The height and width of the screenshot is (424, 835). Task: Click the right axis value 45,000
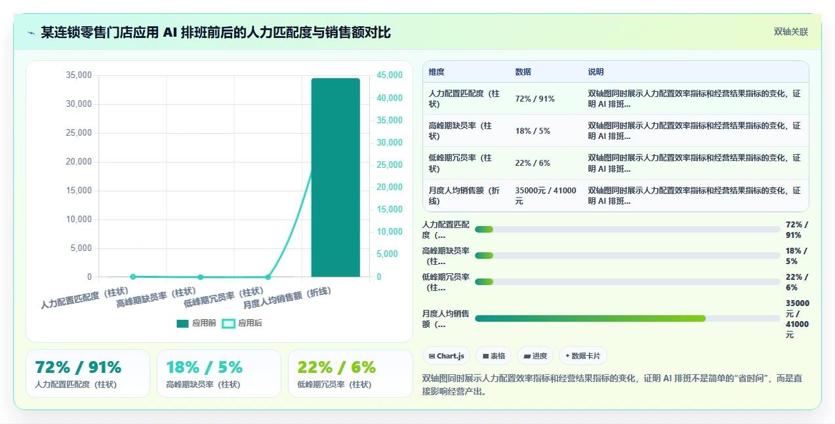(x=390, y=75)
